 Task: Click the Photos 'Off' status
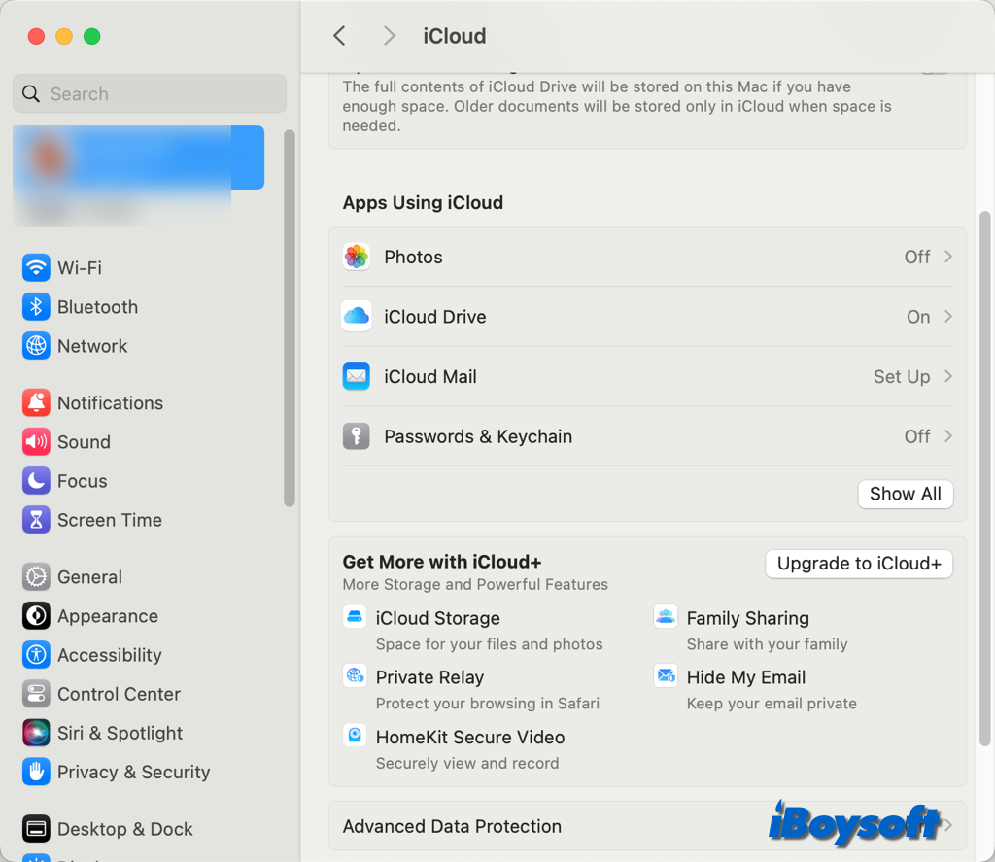pyautogui.click(x=917, y=258)
